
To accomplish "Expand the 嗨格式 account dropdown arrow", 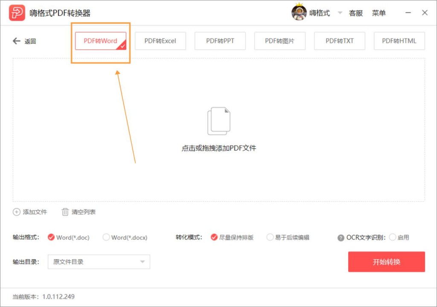I will [340, 13].
